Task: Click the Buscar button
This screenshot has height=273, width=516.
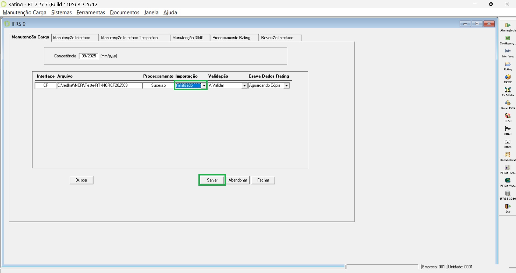Action: pos(81,180)
